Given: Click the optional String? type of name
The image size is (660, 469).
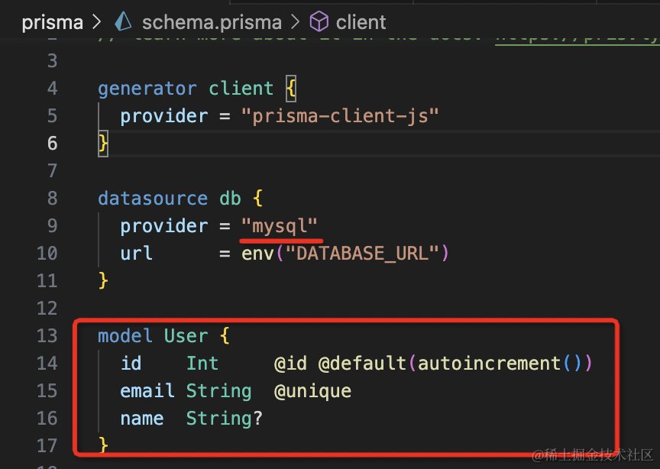Looking at the screenshot, I should click(224, 419).
